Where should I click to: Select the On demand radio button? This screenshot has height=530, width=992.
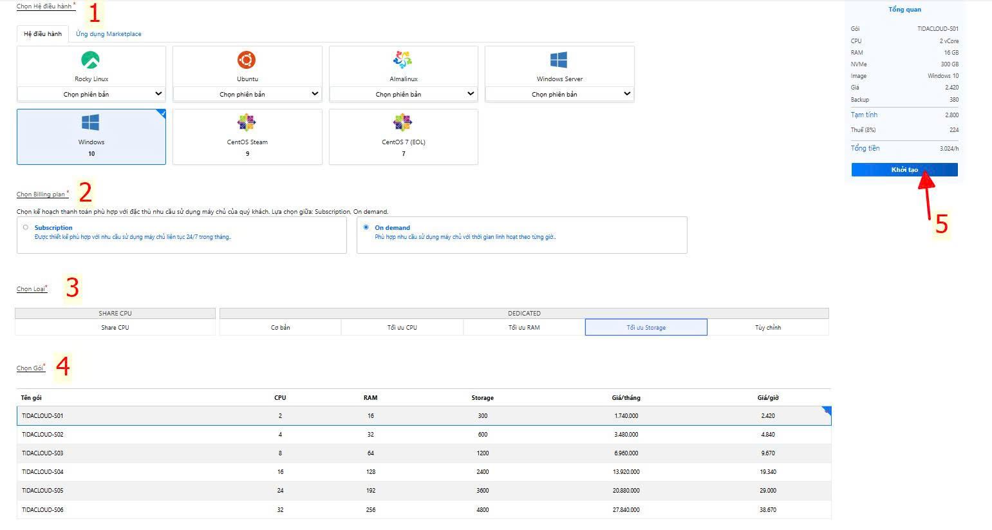[x=366, y=227]
